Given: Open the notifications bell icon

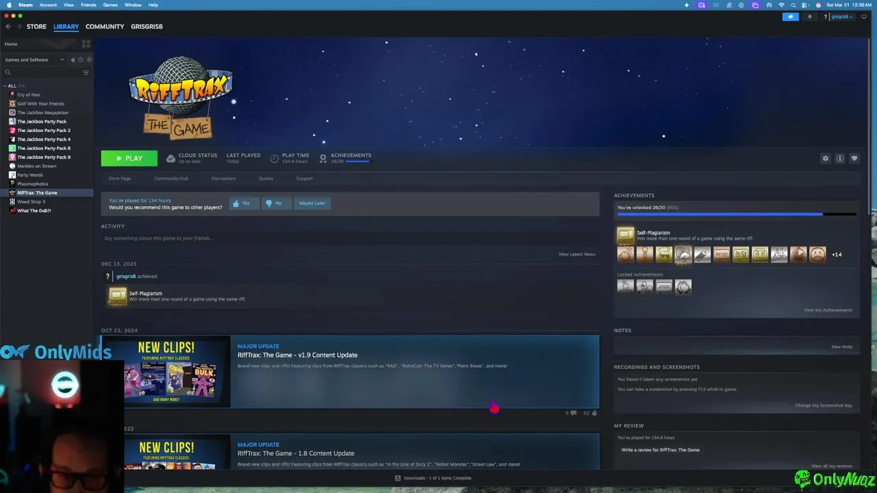Looking at the screenshot, I should point(809,16).
